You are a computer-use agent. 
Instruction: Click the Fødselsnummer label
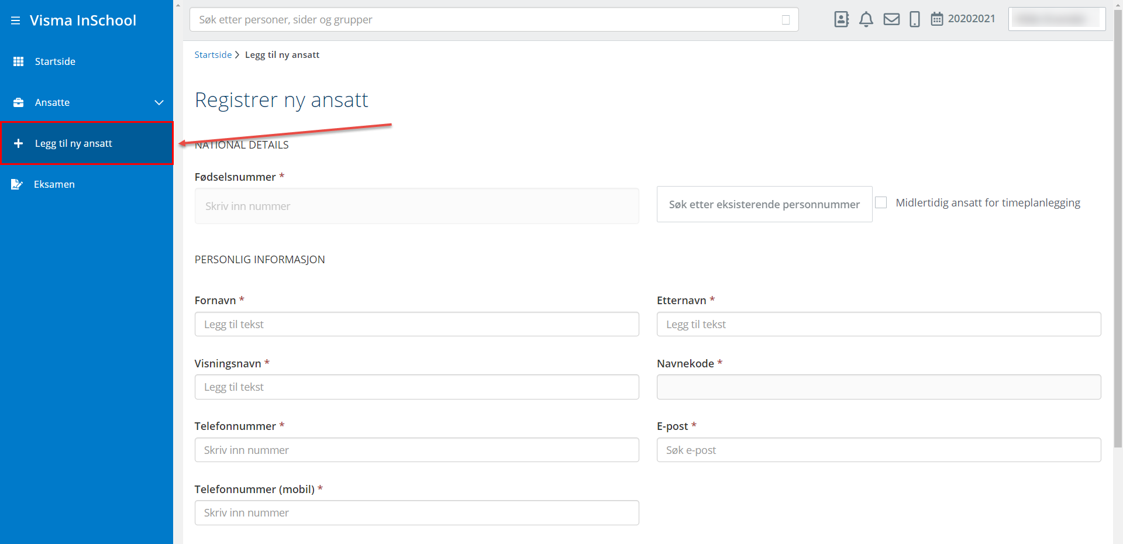pos(235,177)
